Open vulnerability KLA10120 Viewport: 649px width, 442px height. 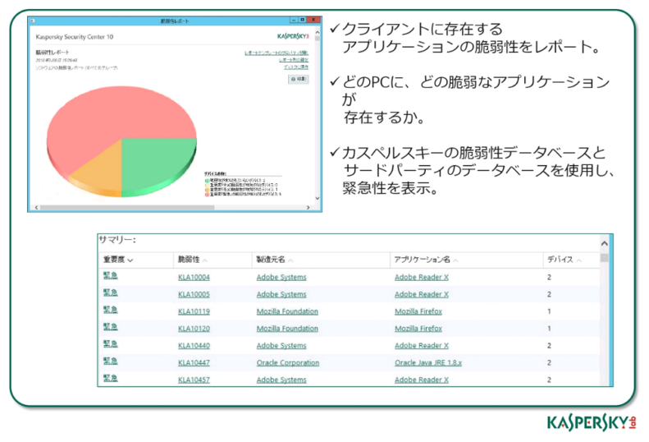point(194,329)
